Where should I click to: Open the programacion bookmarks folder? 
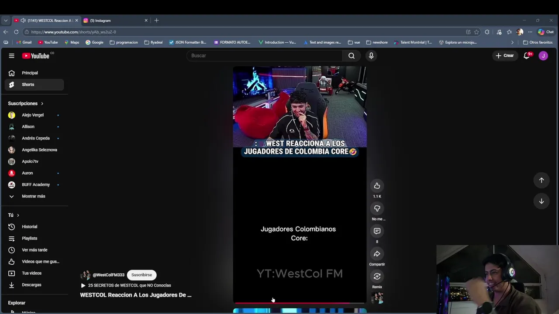[124, 42]
